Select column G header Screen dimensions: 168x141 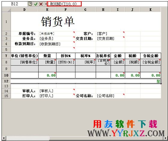coord(85,10)
